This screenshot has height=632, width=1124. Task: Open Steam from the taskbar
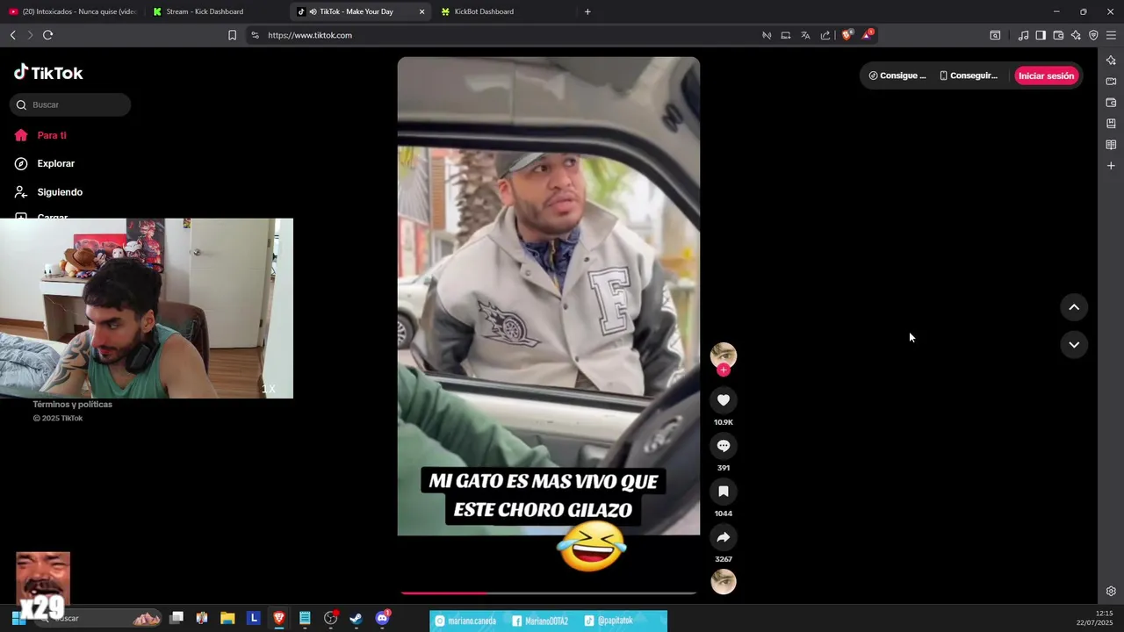coord(356,618)
